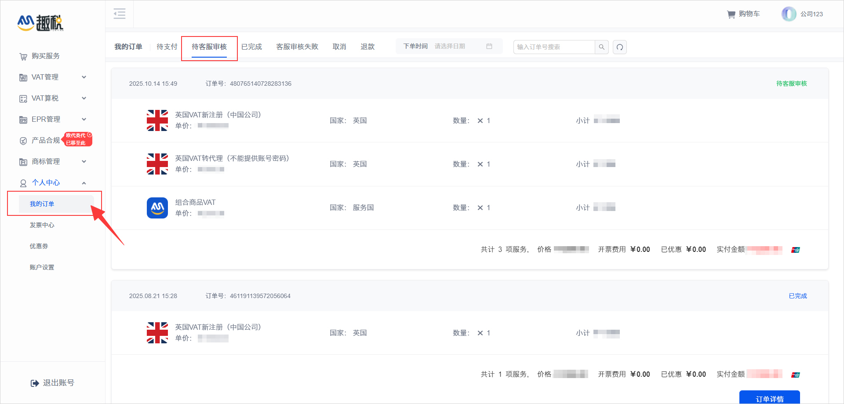The width and height of the screenshot is (844, 404).
Task: Click the search magnifier icon
Action: 601,47
